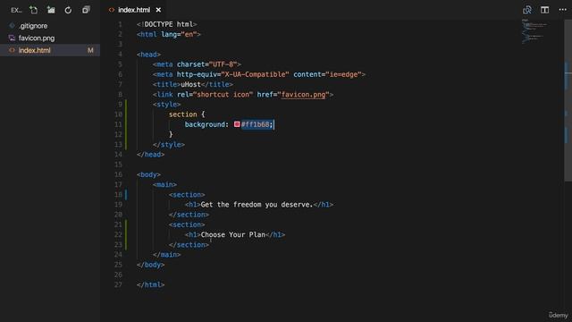
Task: Click the opening main tag
Action: [x=164, y=184]
